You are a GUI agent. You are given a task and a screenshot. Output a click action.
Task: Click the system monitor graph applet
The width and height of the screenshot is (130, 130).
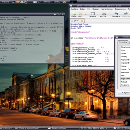73,2
